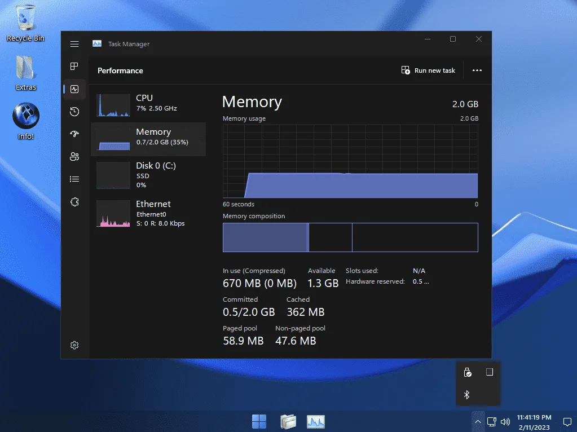Select Disk 0 (C:) performance item
Viewport: 577px width, 432px height.
(148, 175)
